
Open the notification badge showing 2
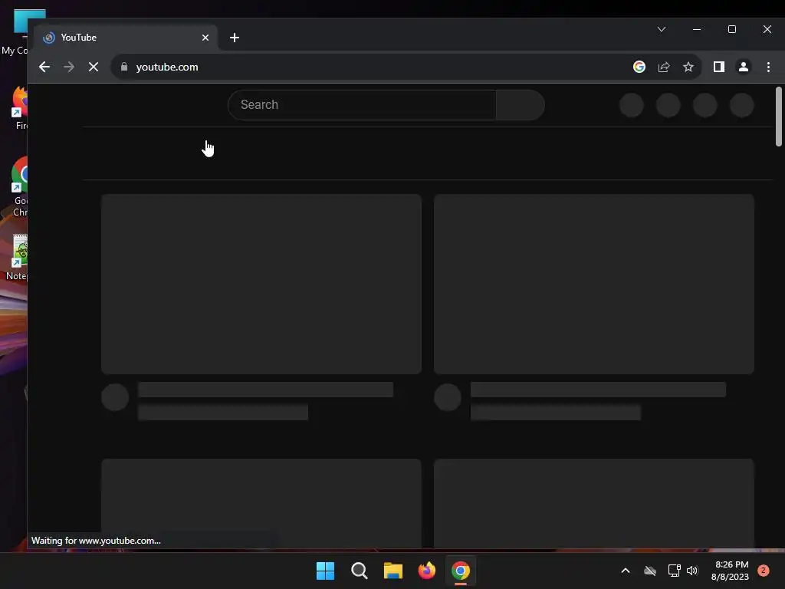764,571
